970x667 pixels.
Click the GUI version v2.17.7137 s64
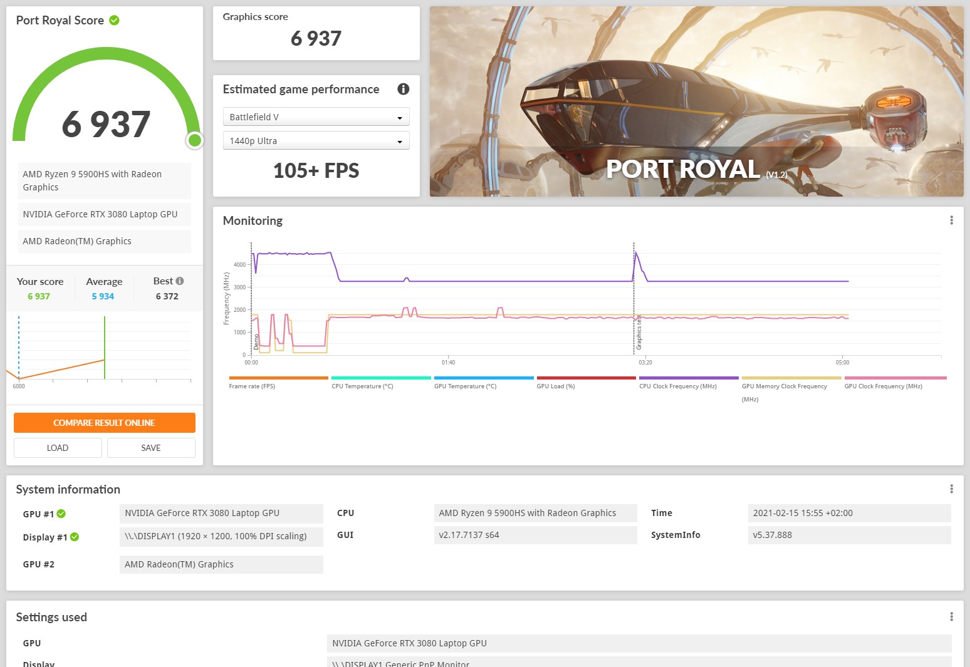535,535
